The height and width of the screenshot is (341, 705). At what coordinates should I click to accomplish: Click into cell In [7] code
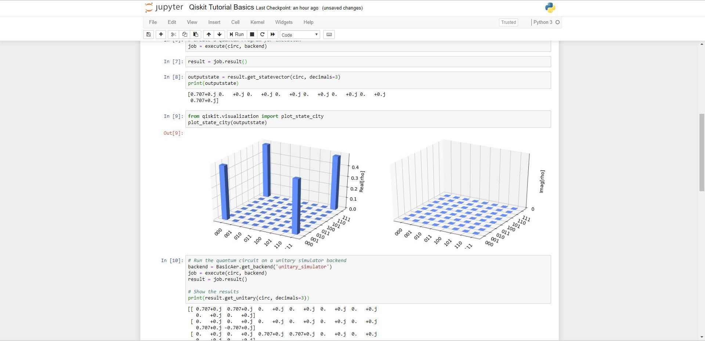click(x=368, y=62)
